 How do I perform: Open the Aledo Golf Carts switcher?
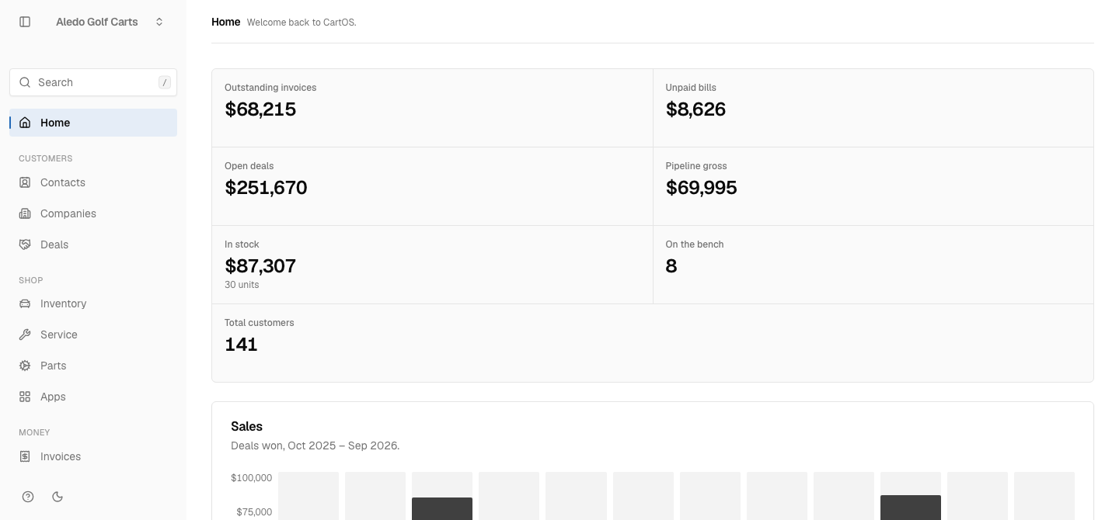click(x=109, y=22)
